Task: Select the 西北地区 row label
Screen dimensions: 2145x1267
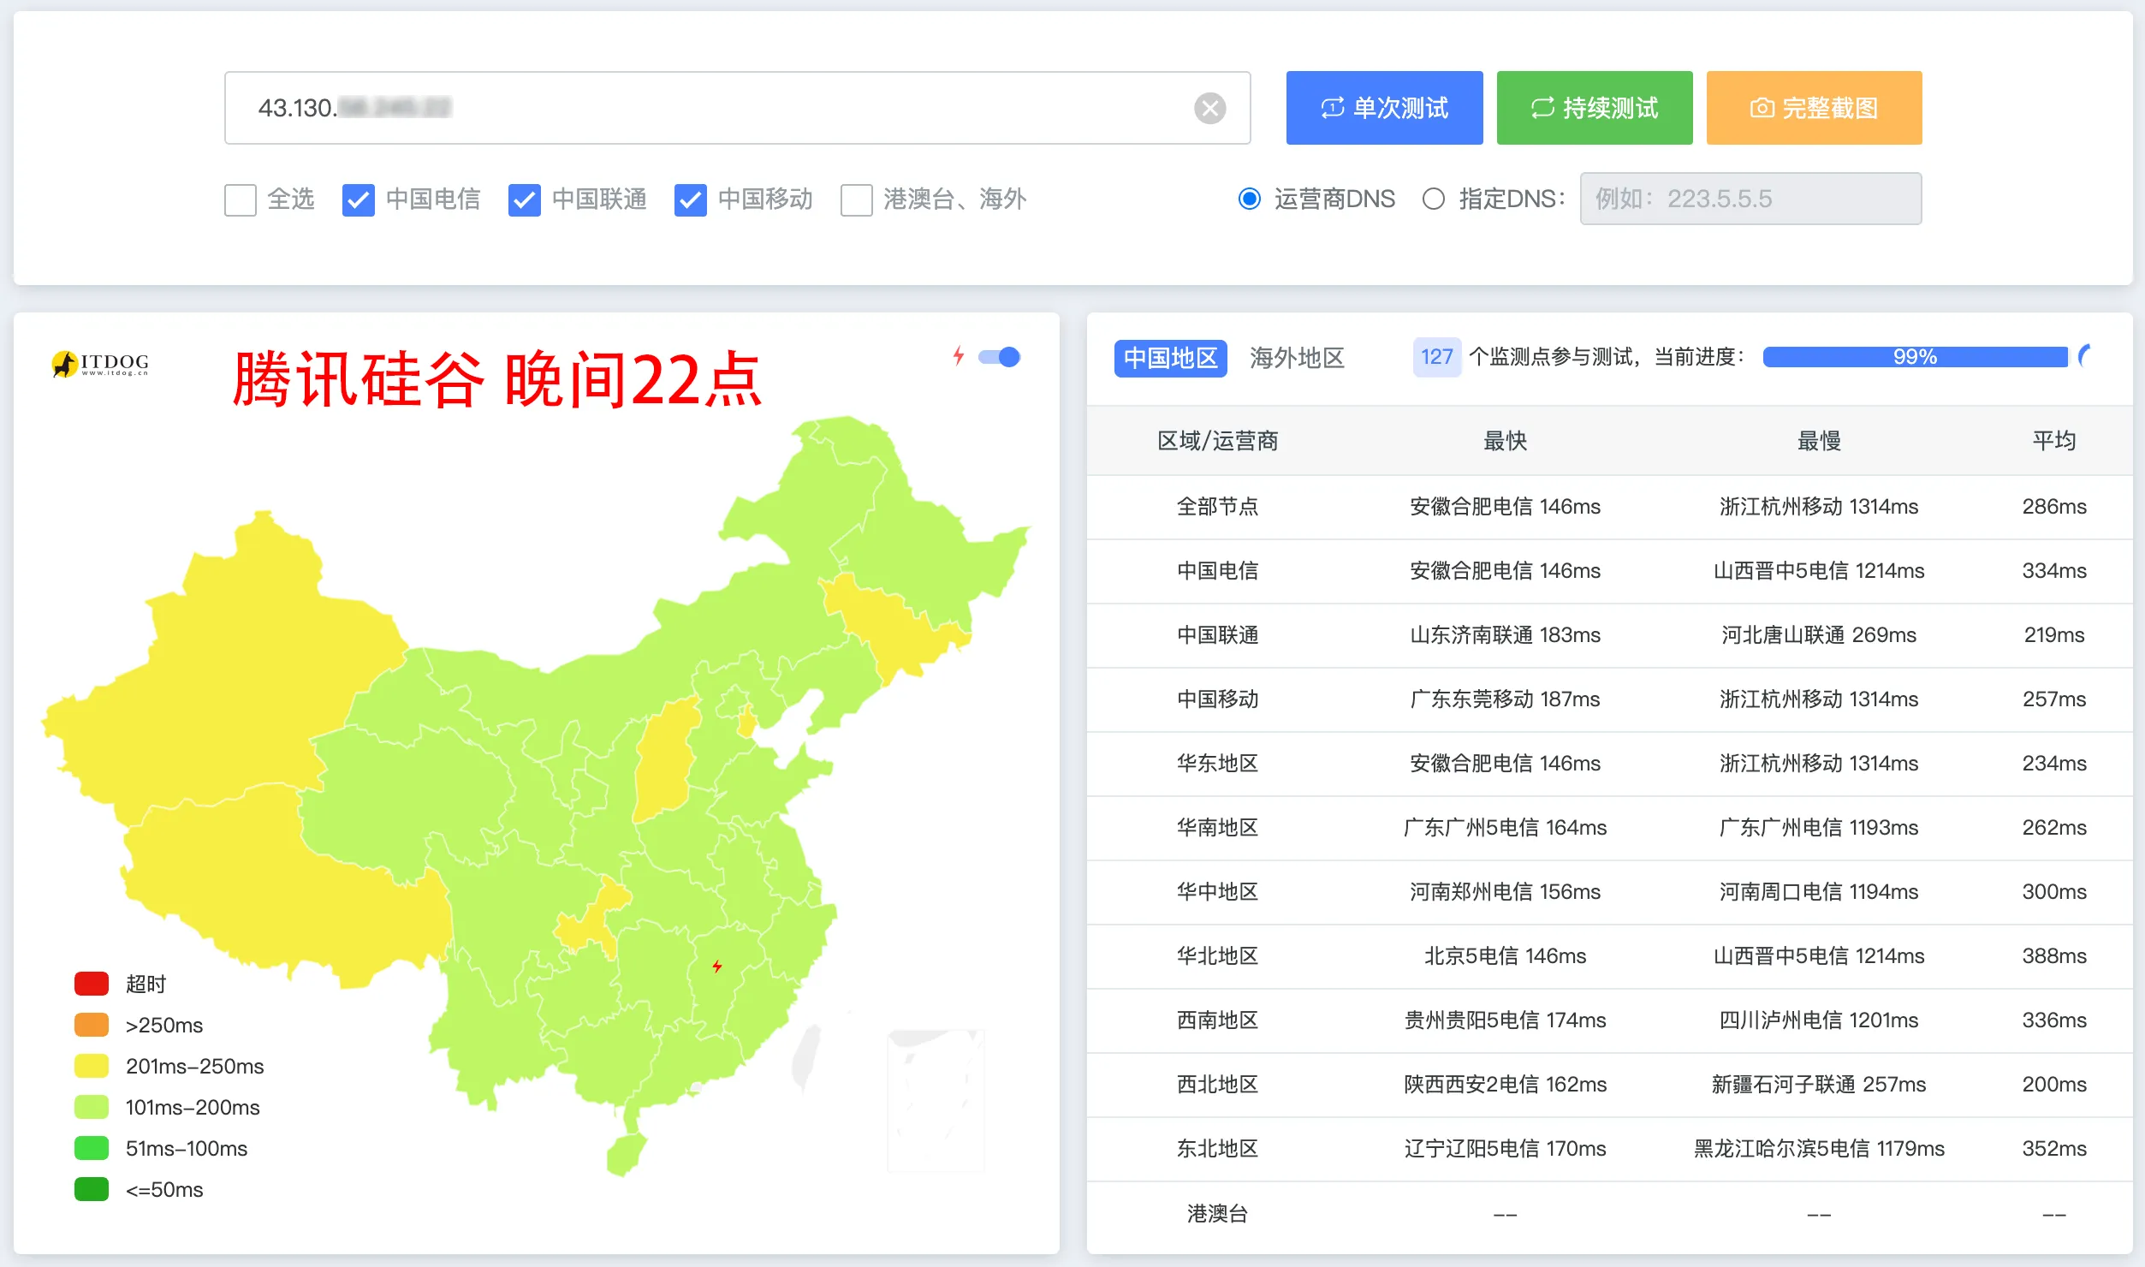Action: (x=1217, y=1085)
